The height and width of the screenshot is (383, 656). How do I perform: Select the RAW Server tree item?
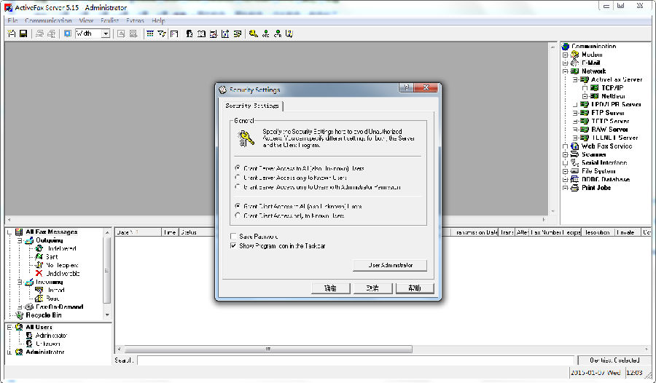(609, 130)
